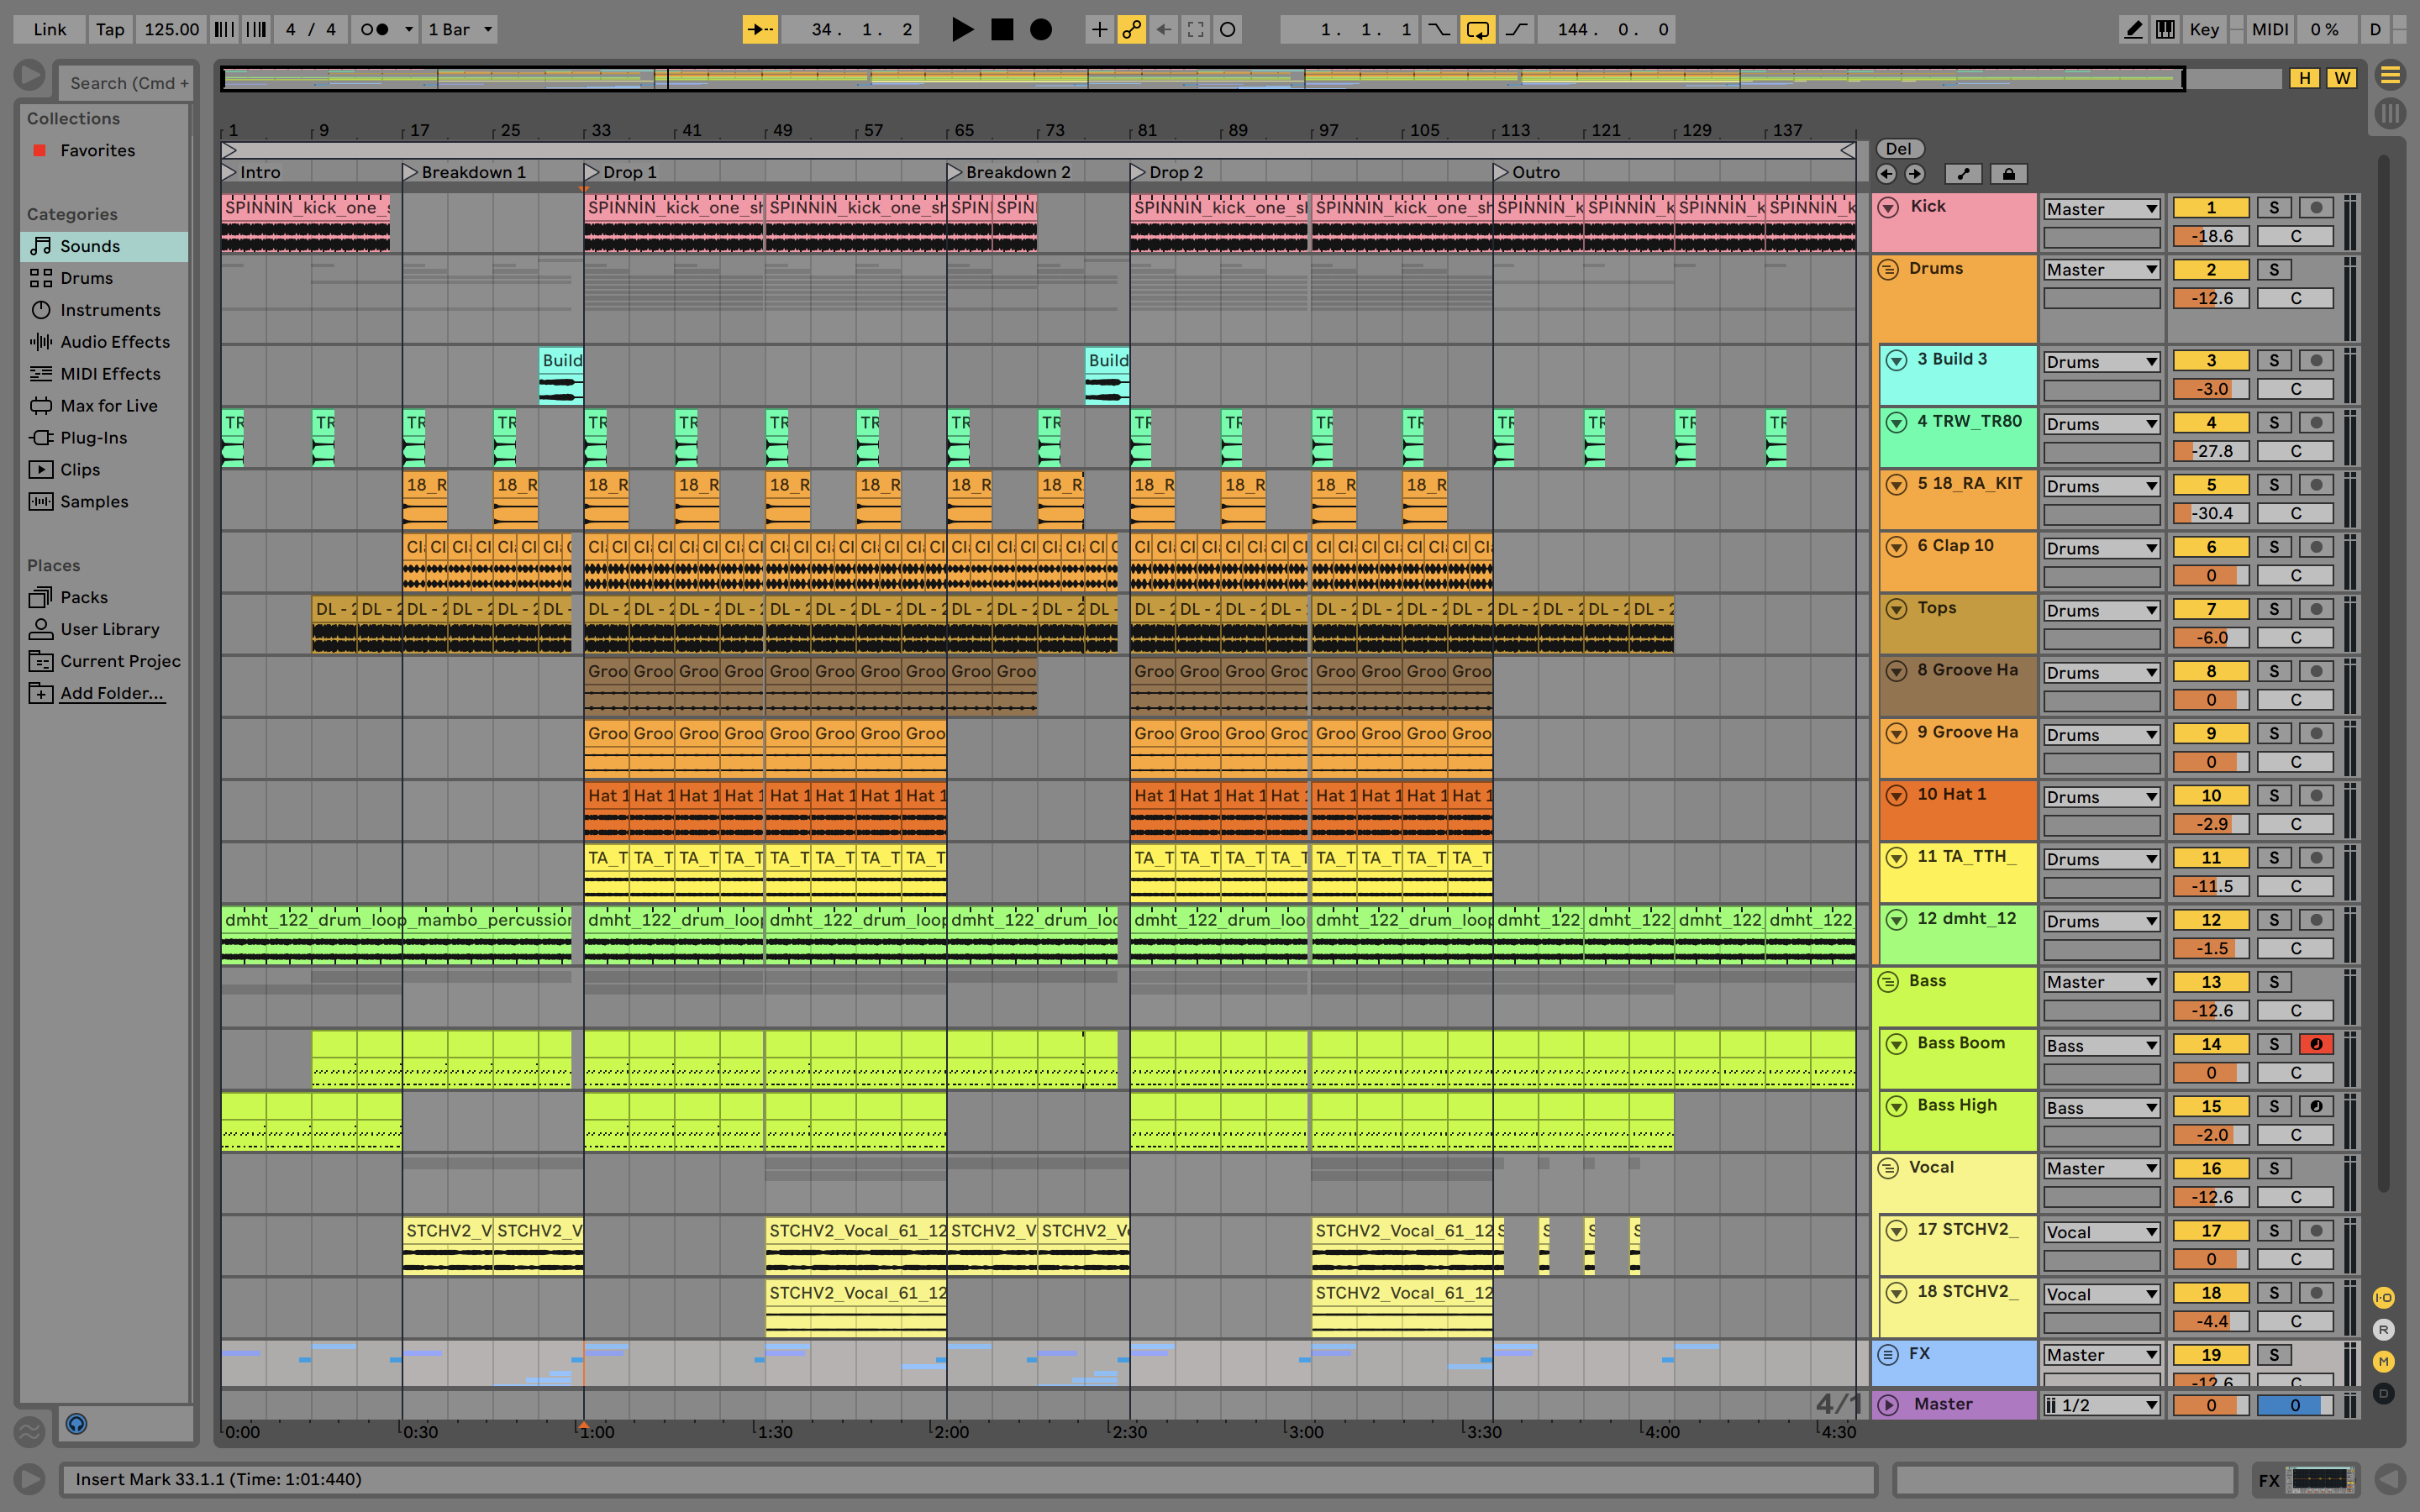Collapse the Bass group track

coord(1888,981)
